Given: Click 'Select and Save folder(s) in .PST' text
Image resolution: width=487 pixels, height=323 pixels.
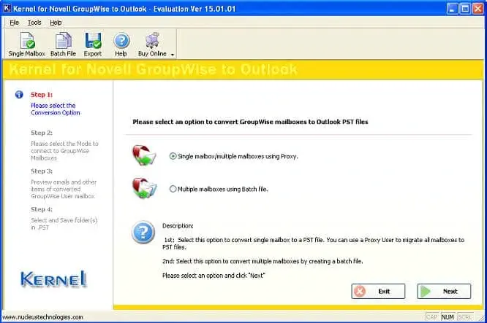Looking at the screenshot, I should 64,224.
